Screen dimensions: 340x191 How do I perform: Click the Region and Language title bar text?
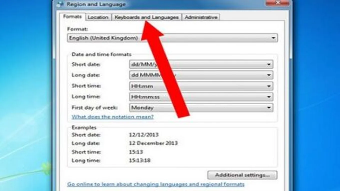coord(96,4)
